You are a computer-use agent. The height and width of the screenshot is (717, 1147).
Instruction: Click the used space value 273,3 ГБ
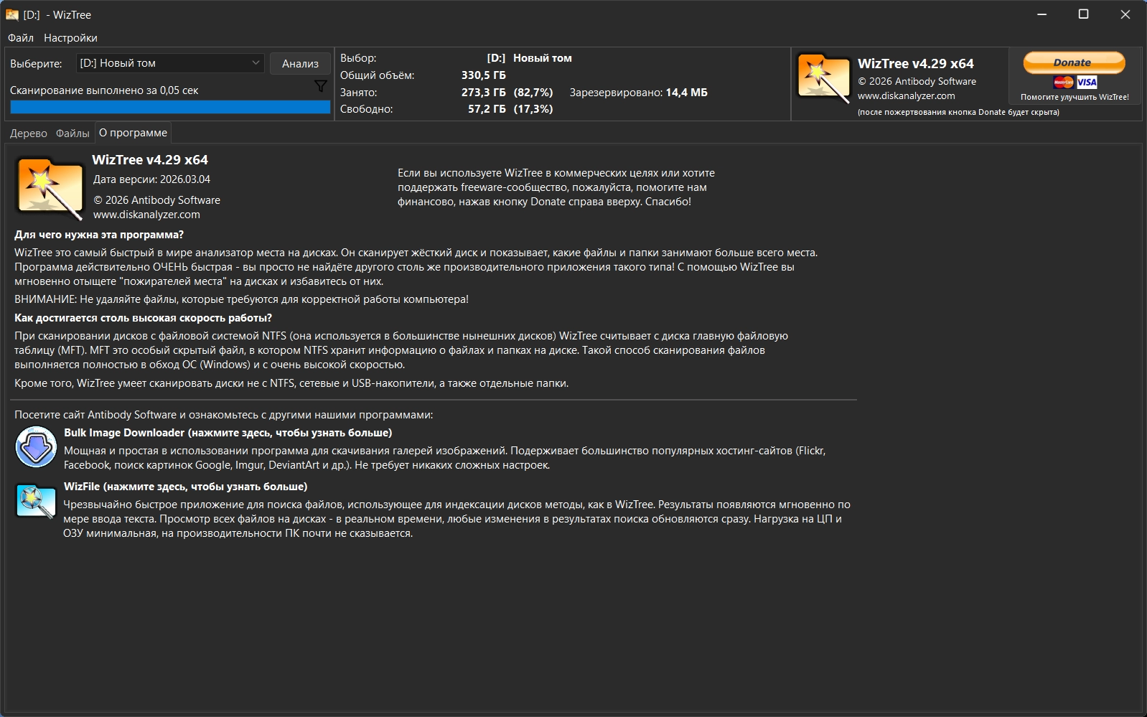[x=484, y=93]
